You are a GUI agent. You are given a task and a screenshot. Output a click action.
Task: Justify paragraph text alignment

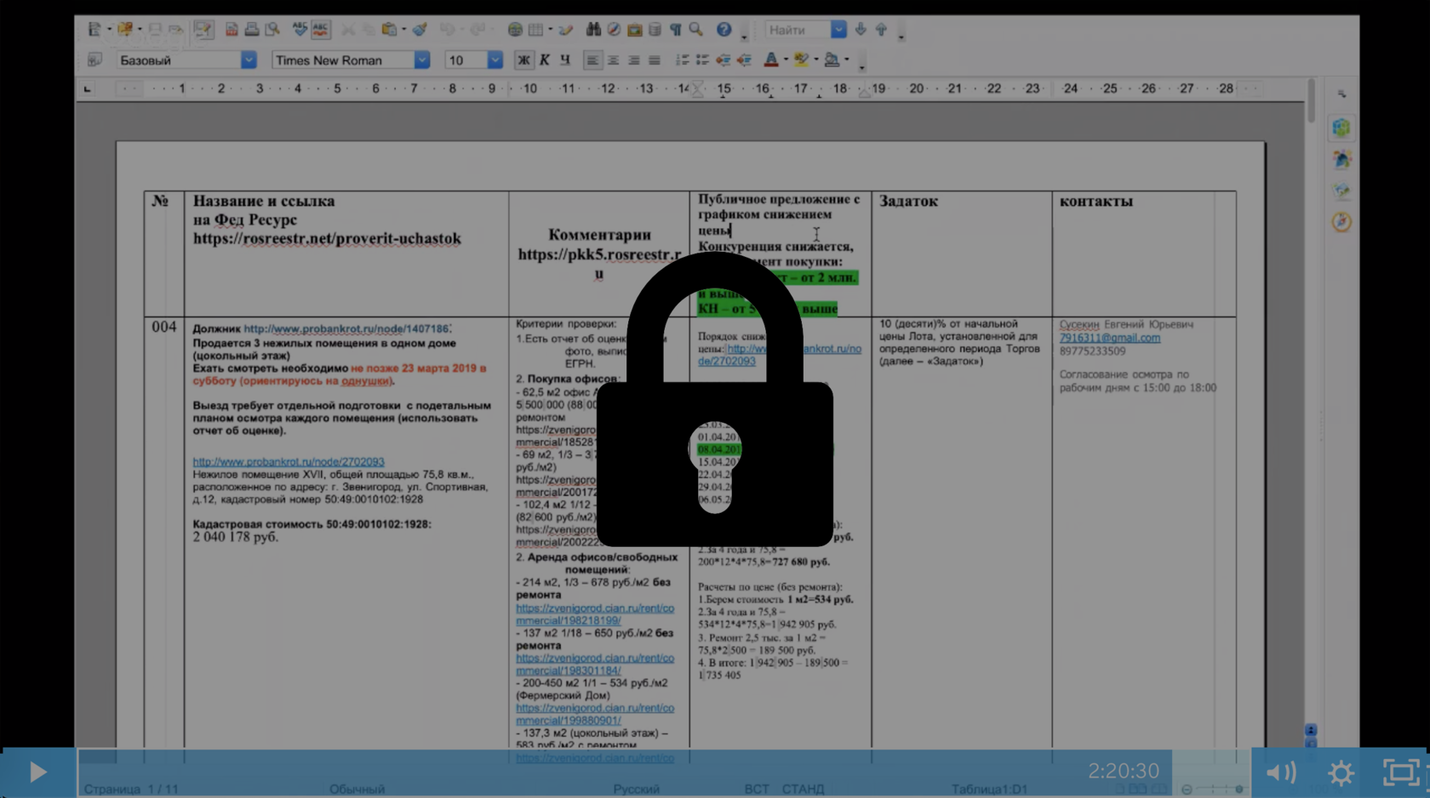[x=655, y=60]
